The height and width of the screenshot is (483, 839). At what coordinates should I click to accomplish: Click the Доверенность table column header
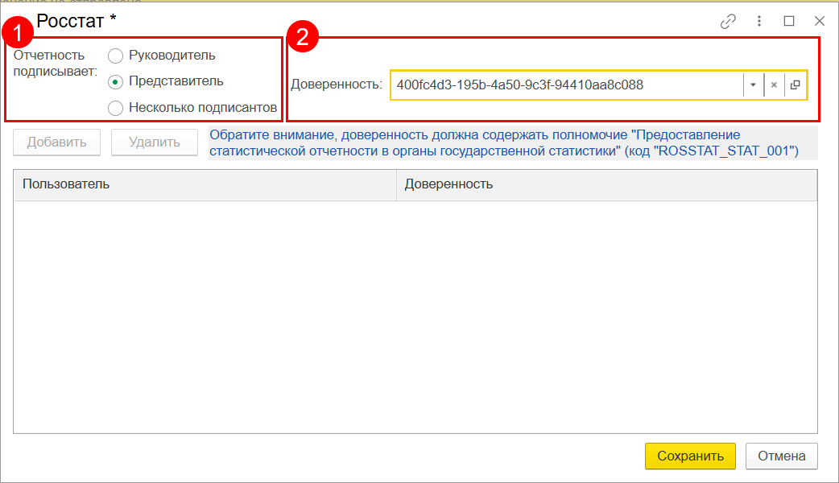pos(606,184)
